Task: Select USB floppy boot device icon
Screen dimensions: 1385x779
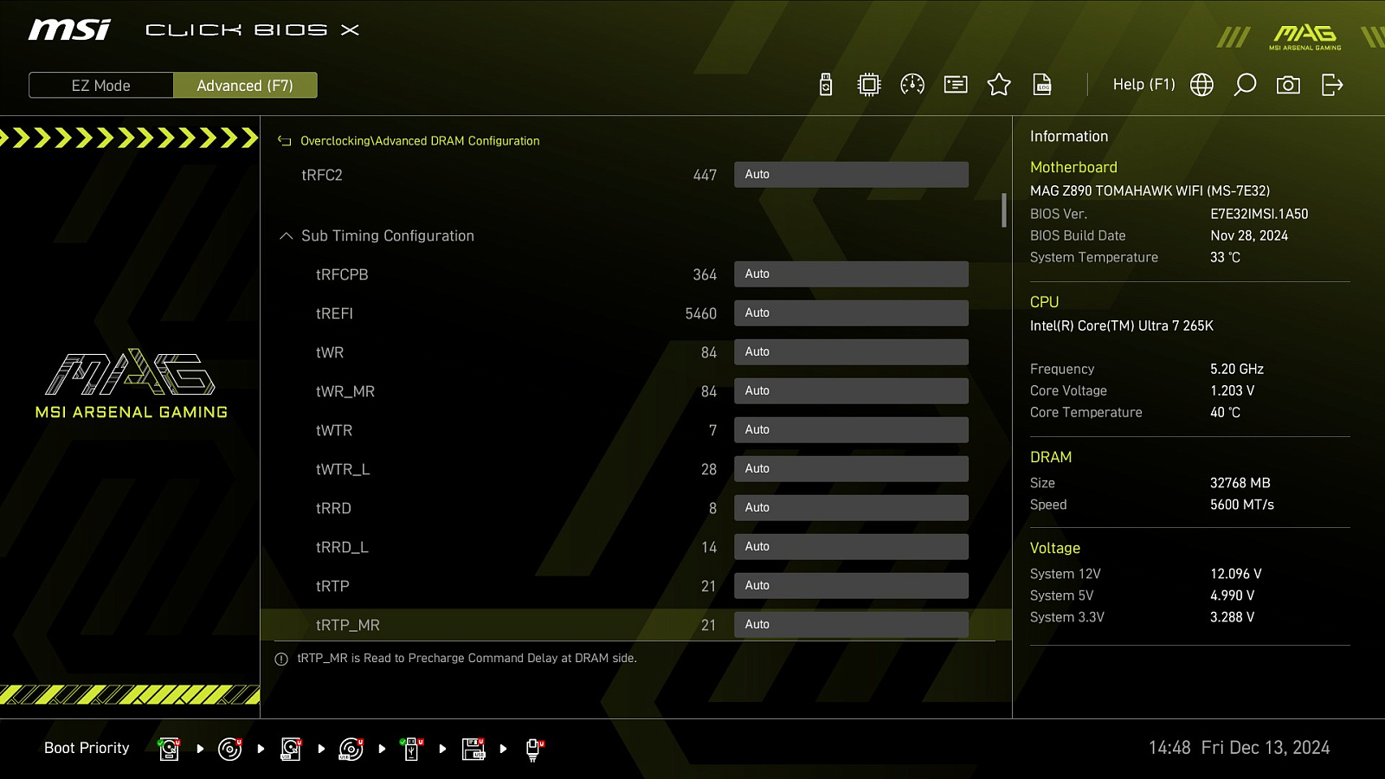Action: coord(473,749)
